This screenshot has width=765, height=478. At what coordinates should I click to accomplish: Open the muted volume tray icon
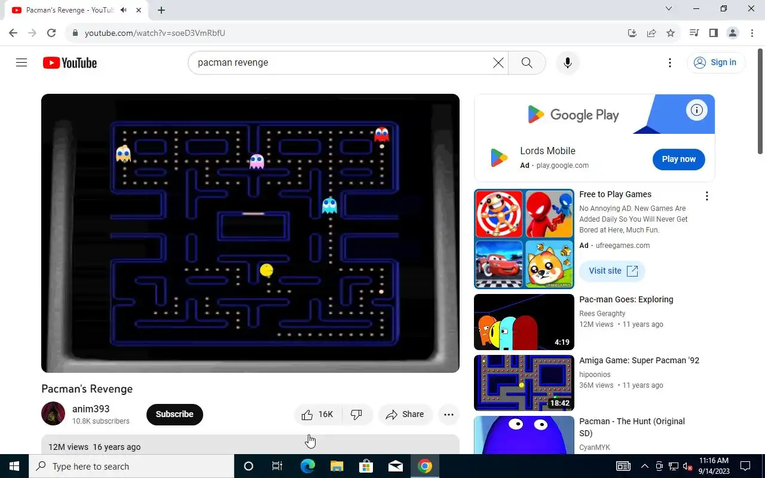687,466
